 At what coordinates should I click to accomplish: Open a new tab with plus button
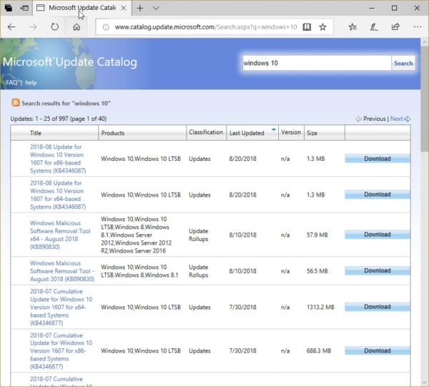click(x=140, y=8)
